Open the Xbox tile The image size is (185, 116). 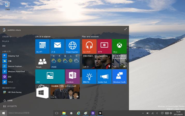[x=119, y=46]
